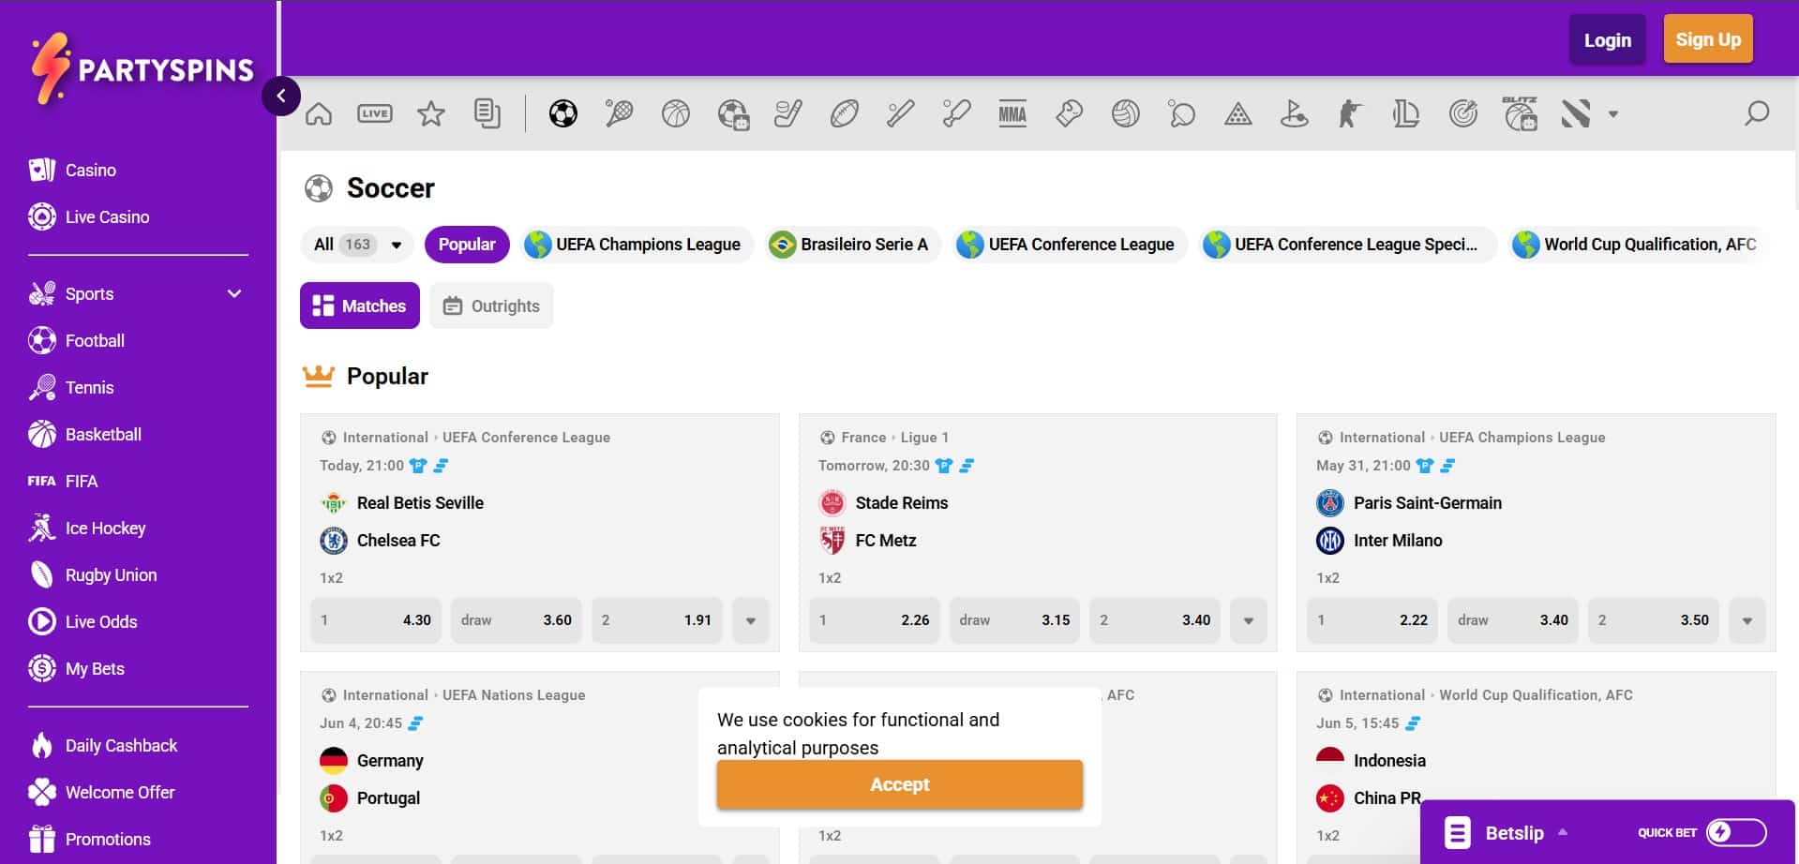Go to the sportsbook home icon
1799x864 pixels.
(x=319, y=114)
